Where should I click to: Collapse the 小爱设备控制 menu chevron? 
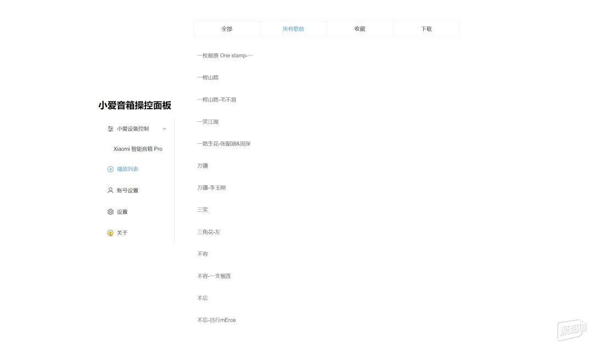coord(164,129)
